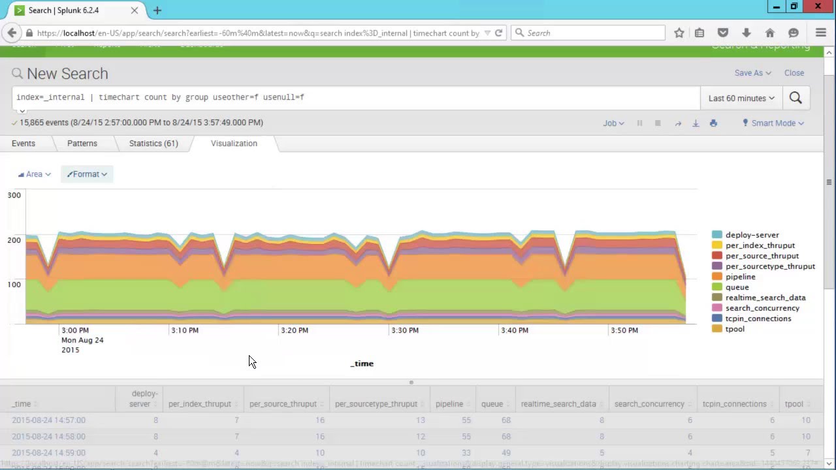Open URL history dropdown arrow in address bar
836x470 pixels.
click(x=487, y=33)
